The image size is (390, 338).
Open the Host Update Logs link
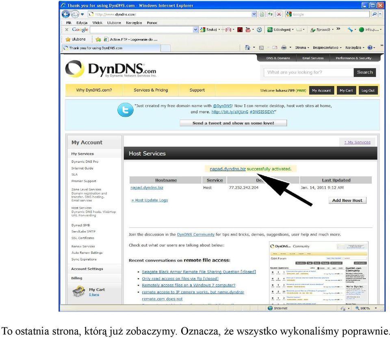[x=150, y=200]
